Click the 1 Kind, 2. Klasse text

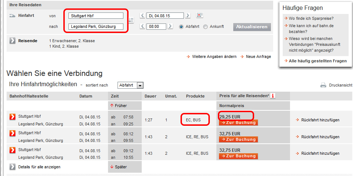64,47
